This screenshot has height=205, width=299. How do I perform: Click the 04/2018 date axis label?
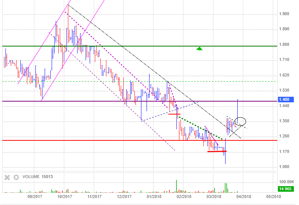pyautogui.click(x=244, y=197)
